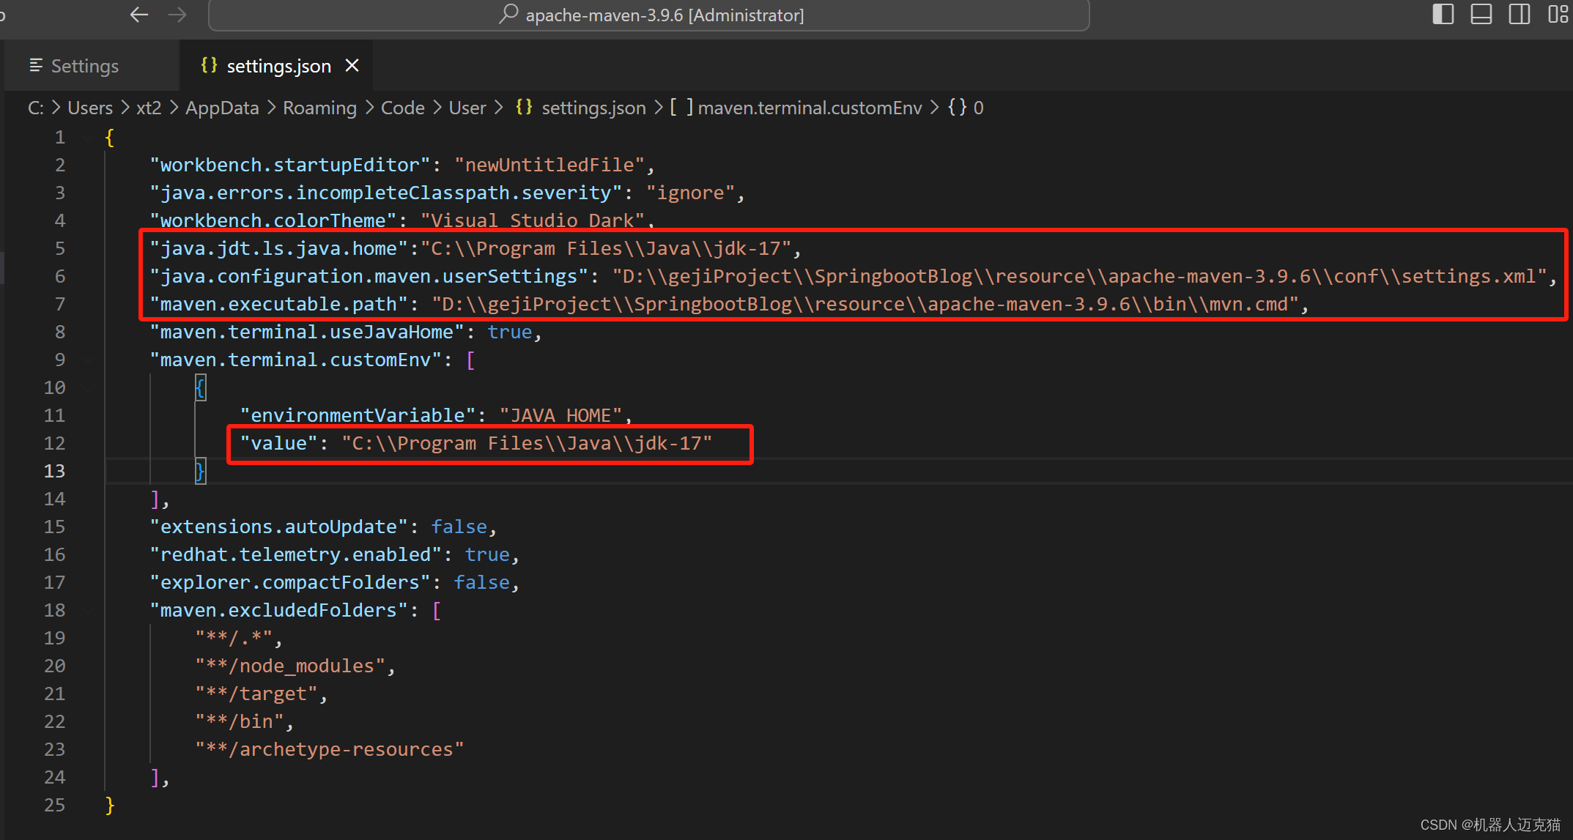Click the "**/bin" entry
The height and width of the screenshot is (840, 1573).
click(240, 722)
